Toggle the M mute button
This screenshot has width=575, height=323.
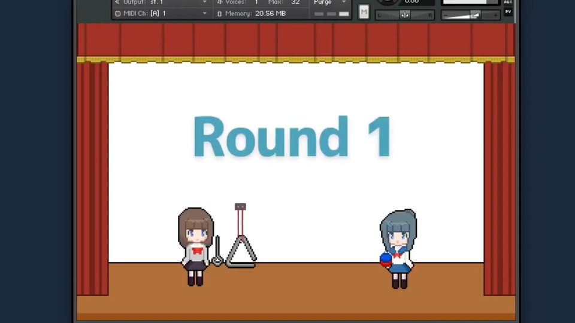pyautogui.click(x=364, y=12)
